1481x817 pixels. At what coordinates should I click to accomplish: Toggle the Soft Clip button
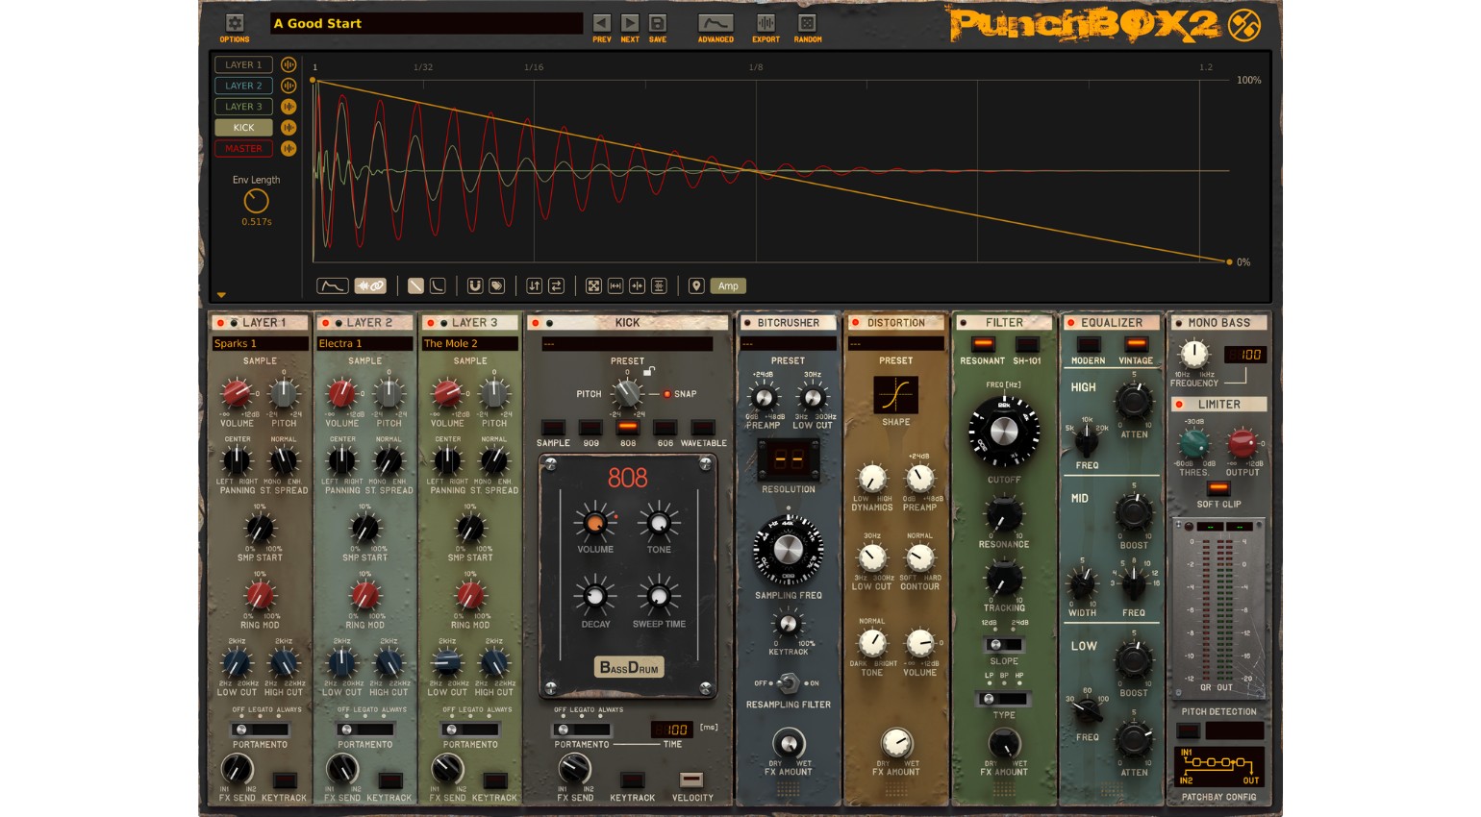point(1218,488)
